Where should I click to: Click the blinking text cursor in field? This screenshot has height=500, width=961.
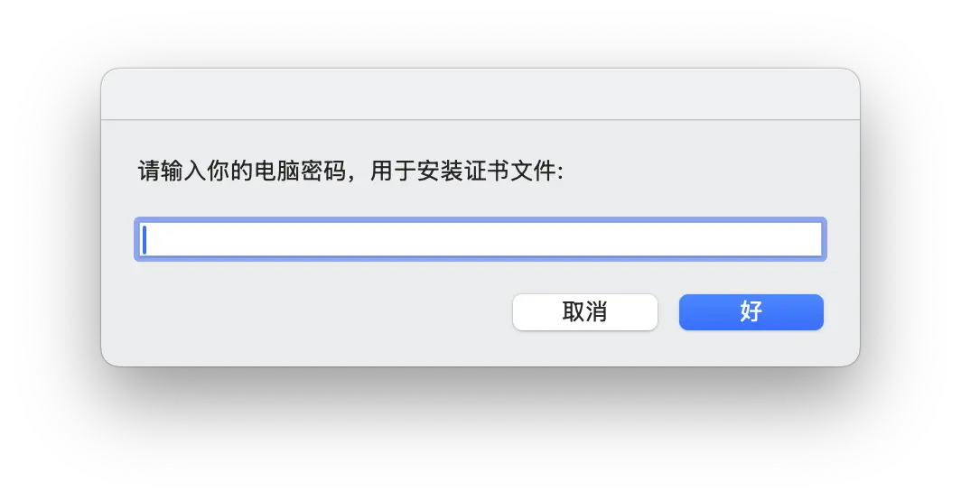[145, 239]
